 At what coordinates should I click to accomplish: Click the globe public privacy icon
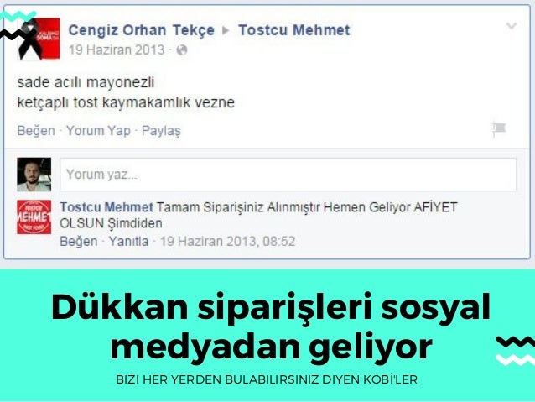tap(182, 50)
